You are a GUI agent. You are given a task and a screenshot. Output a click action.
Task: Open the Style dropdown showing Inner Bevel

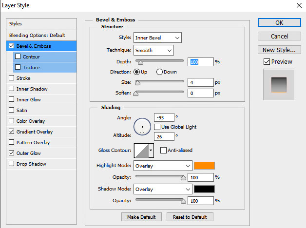[x=157, y=38]
